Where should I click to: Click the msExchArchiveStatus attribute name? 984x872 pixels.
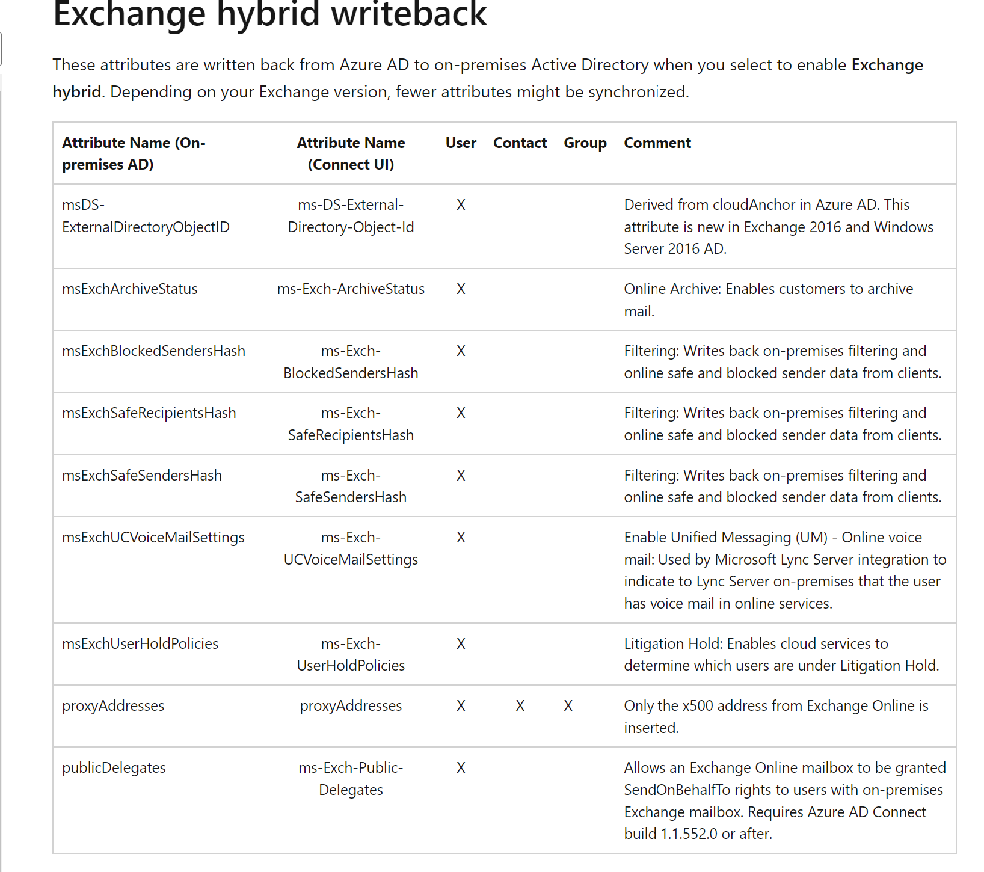130,289
